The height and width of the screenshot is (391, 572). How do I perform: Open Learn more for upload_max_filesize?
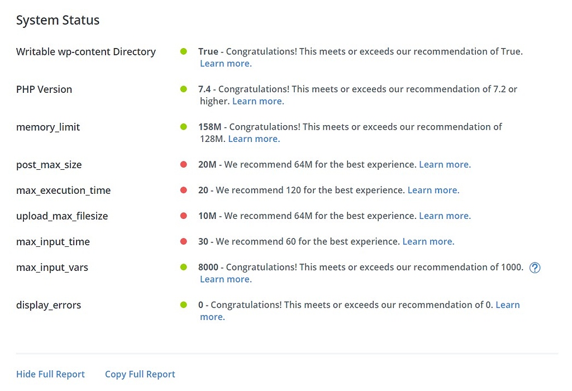445,216
